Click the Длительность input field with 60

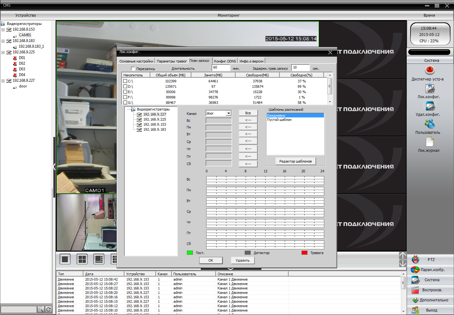pos(221,68)
